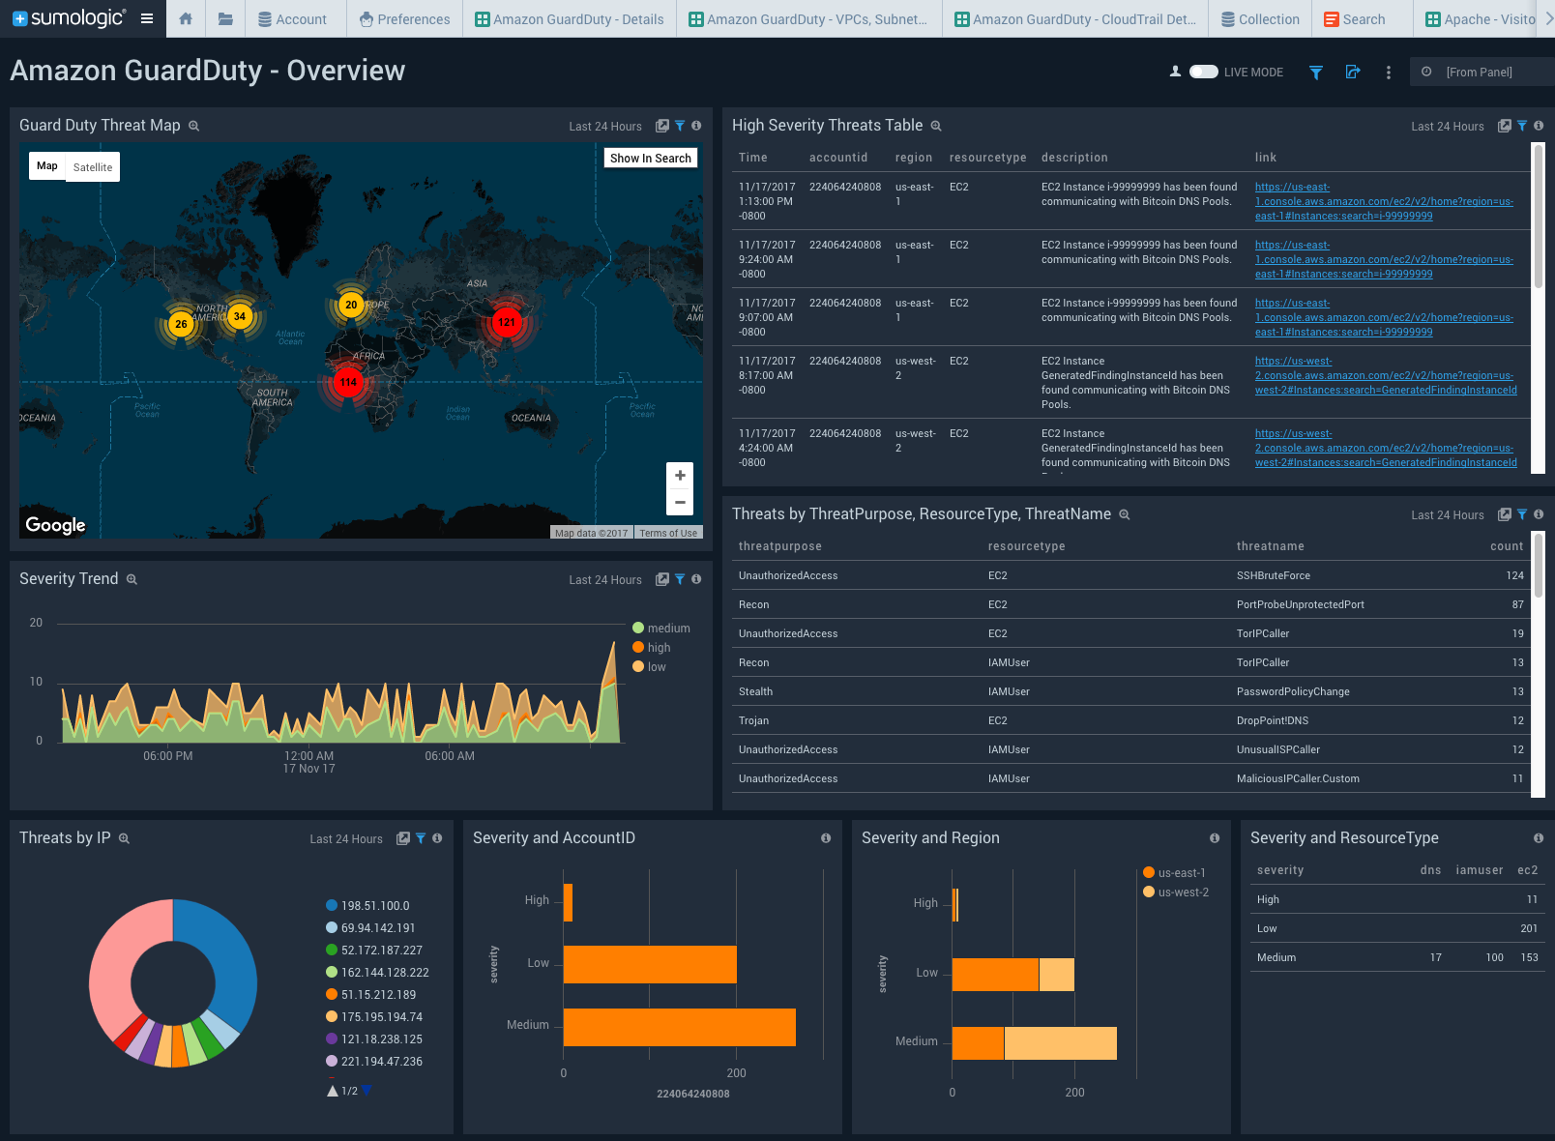Sort by count column header
1555x1141 pixels.
1507,546
